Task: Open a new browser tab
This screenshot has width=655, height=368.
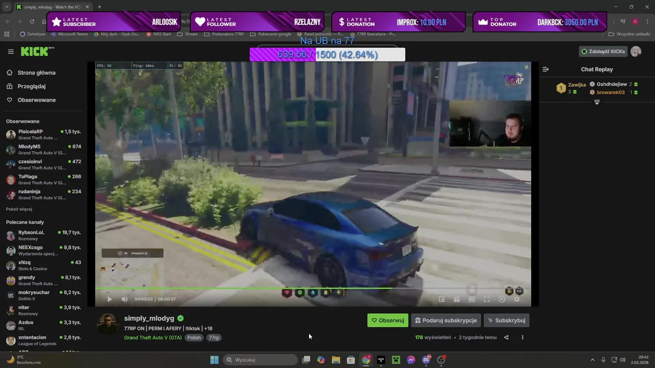Action: (99, 7)
